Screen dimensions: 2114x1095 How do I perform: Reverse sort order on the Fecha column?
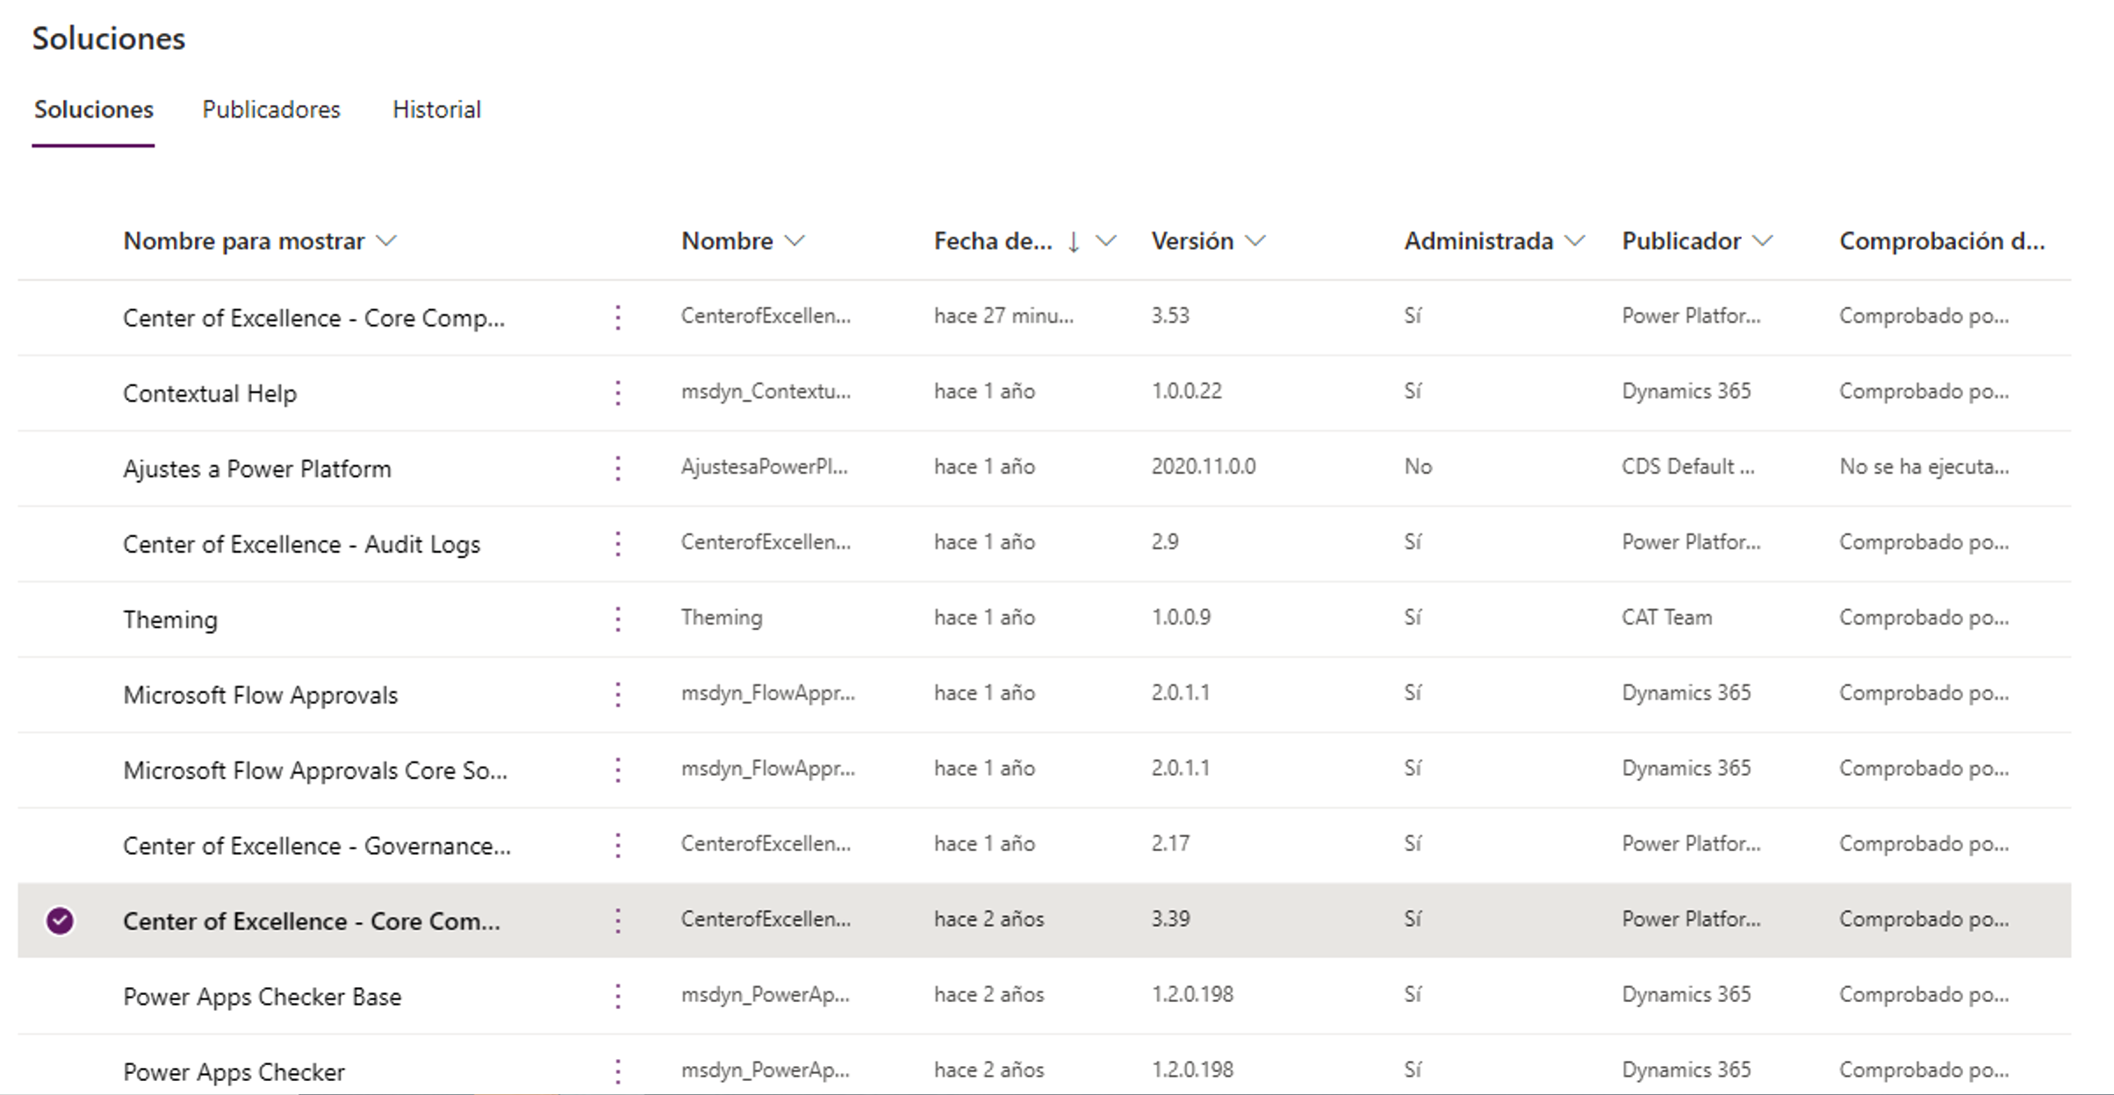coord(1073,240)
